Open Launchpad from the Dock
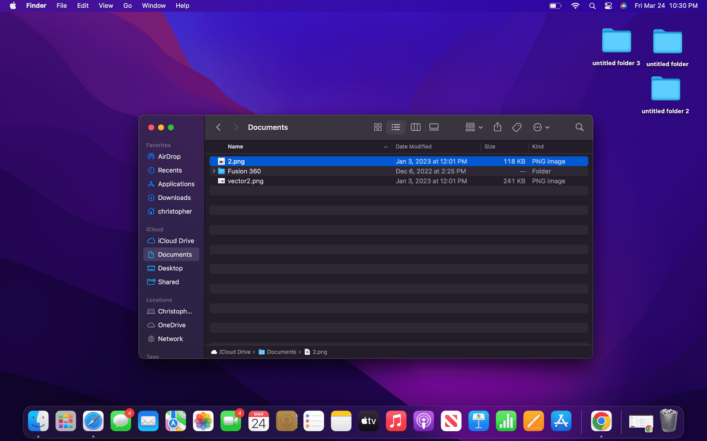This screenshot has width=707, height=441. 66,422
